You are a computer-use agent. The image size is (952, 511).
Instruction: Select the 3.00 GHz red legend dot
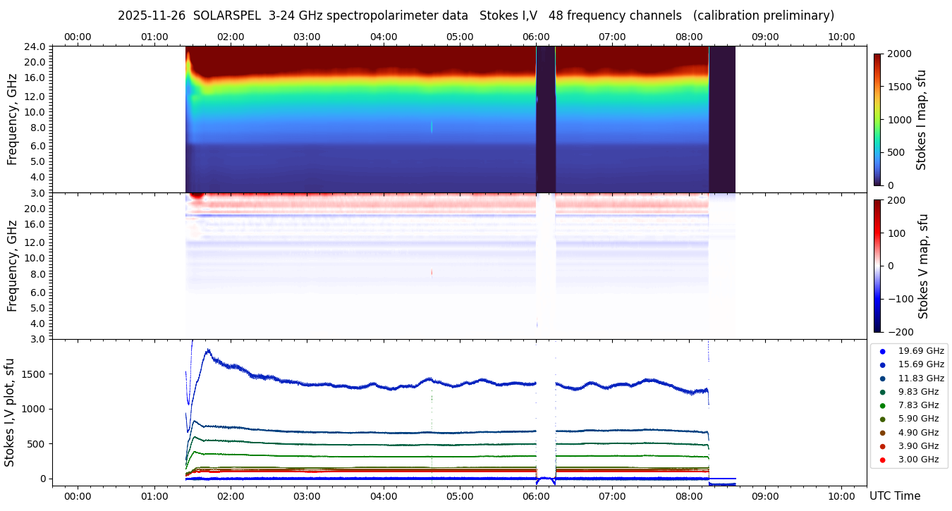(x=882, y=460)
